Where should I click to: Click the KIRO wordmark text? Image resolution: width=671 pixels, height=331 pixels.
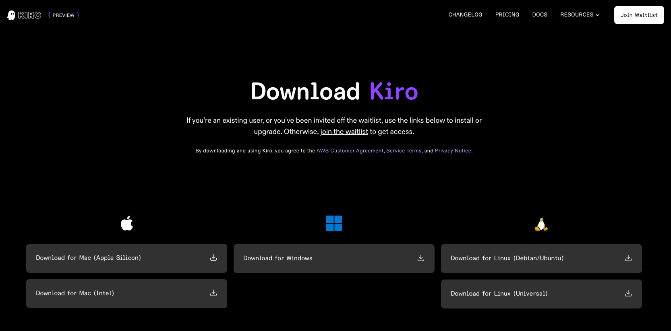(x=29, y=15)
